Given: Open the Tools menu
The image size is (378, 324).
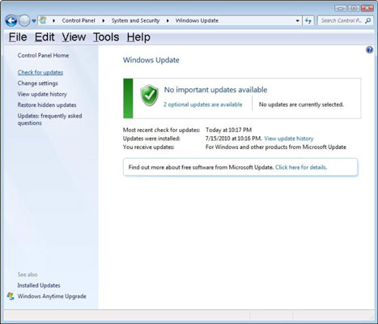Looking at the screenshot, I should coord(106,37).
